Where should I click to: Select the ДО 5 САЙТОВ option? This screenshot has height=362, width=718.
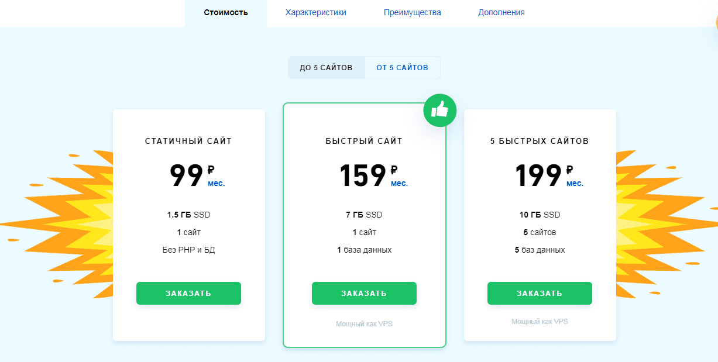(x=326, y=67)
